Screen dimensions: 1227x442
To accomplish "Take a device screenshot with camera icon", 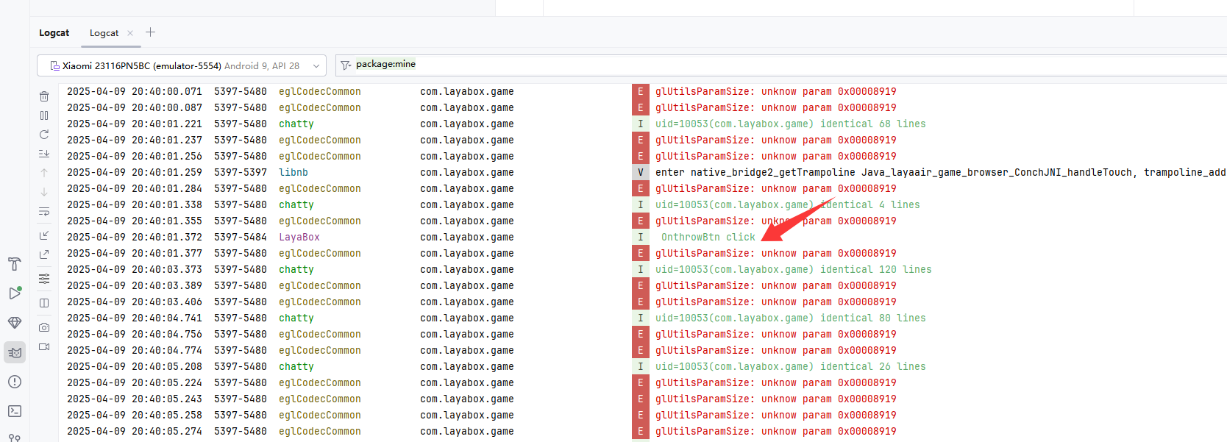I will click(x=44, y=327).
